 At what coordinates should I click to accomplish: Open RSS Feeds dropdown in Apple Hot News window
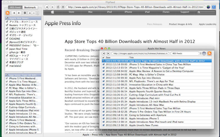pos(185,53)
